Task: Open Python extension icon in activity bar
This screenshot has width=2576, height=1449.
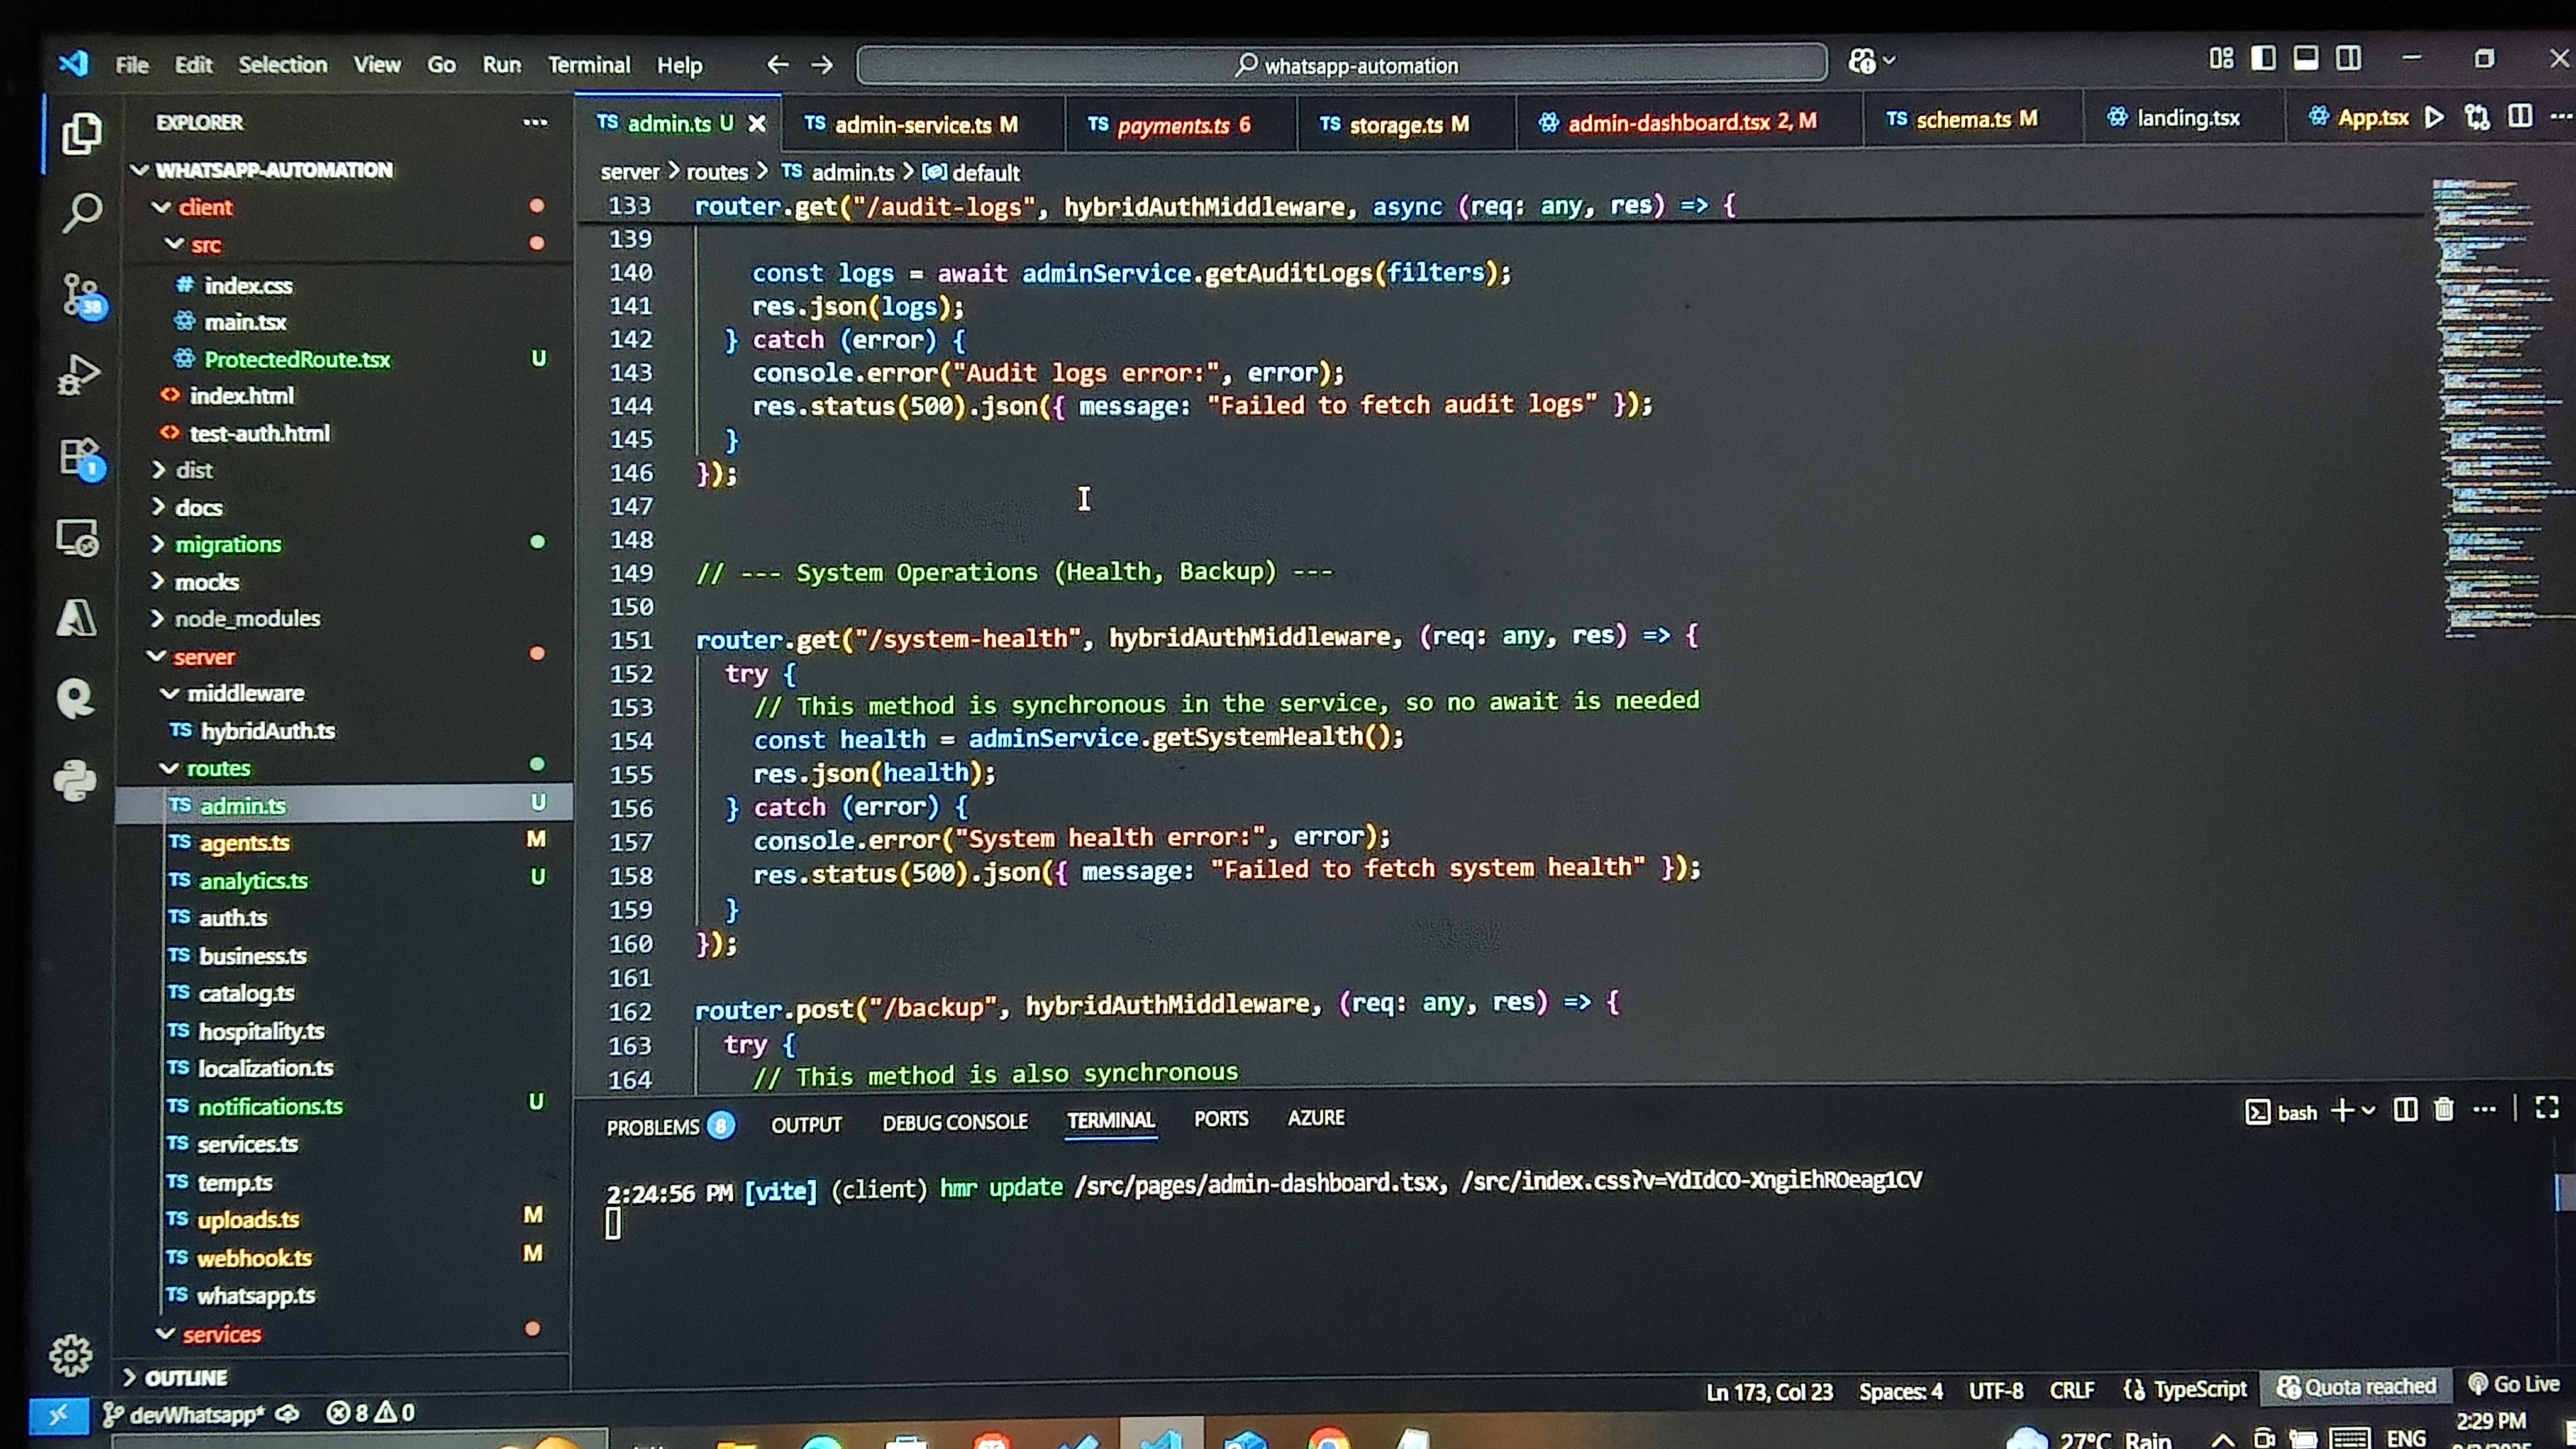Action: 75,780
